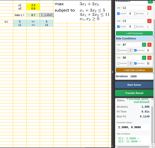Disable DefineMax for side condition B7

135,50
